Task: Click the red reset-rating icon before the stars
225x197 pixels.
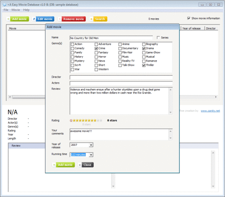Action: (71, 121)
